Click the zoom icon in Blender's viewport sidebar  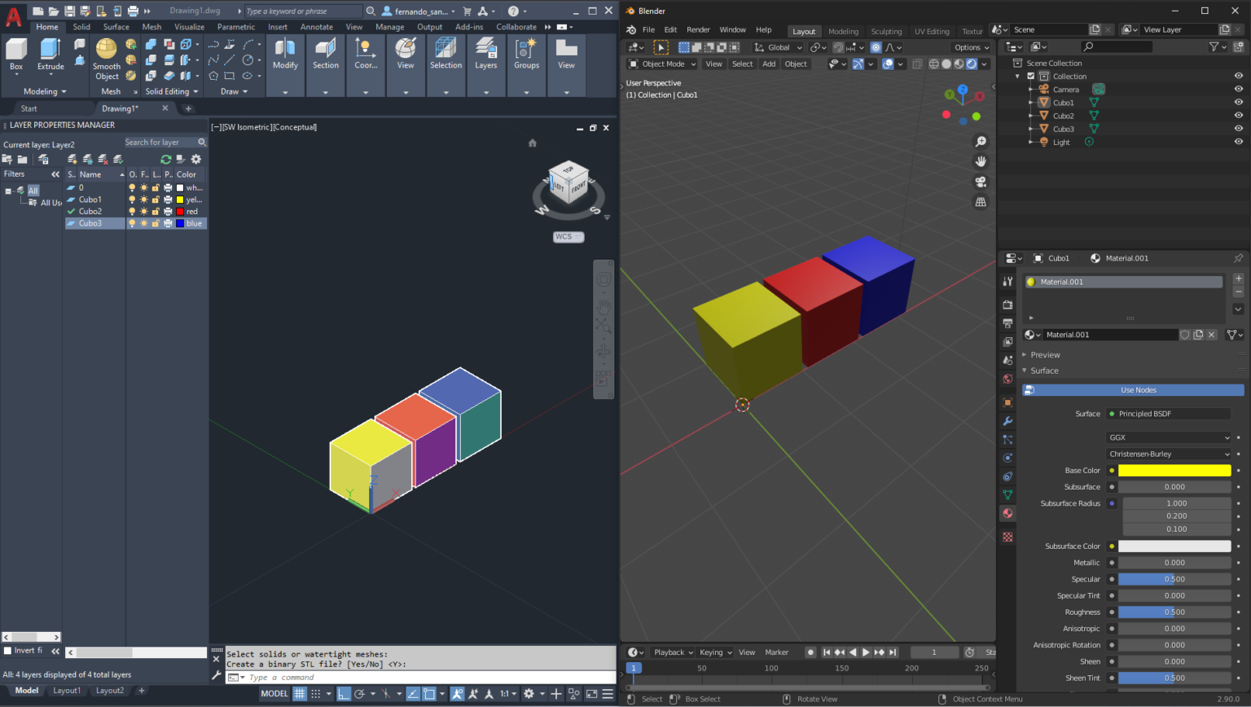pos(981,140)
